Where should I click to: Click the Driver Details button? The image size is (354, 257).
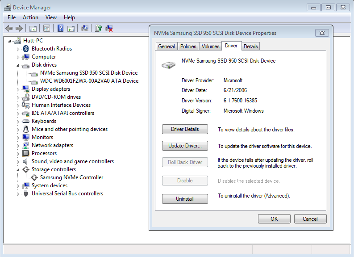click(x=185, y=129)
